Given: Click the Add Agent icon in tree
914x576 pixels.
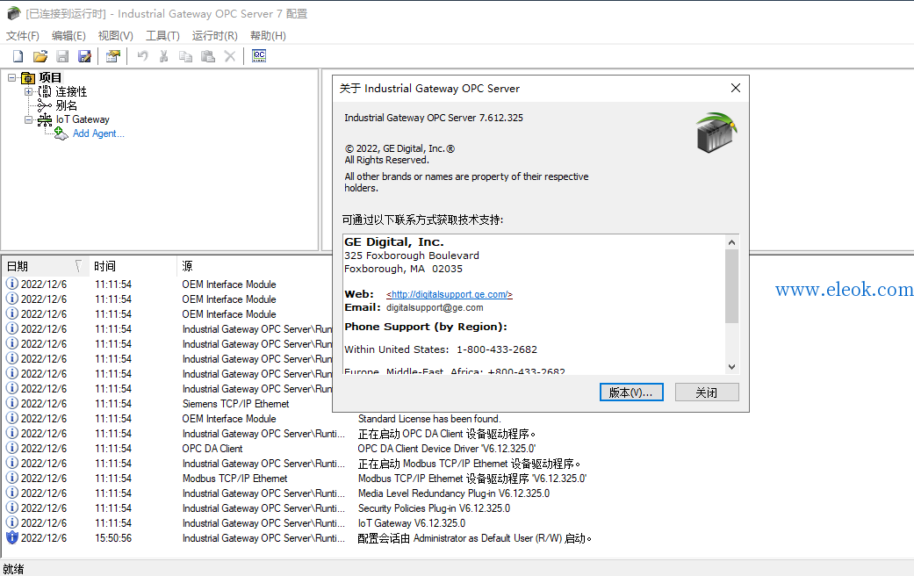Looking at the screenshot, I should tap(61, 133).
